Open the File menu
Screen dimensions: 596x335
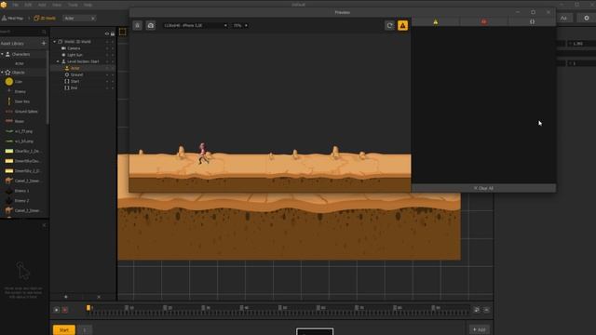(15, 5)
